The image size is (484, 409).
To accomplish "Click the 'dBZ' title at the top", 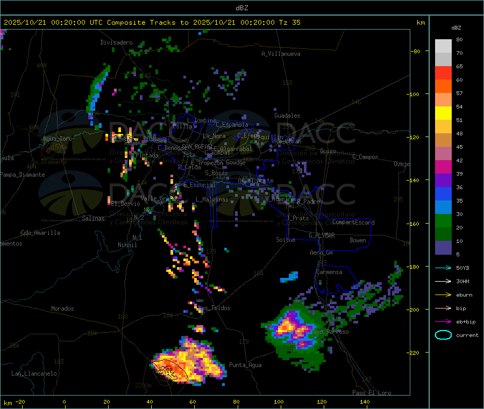I will (x=241, y=8).
